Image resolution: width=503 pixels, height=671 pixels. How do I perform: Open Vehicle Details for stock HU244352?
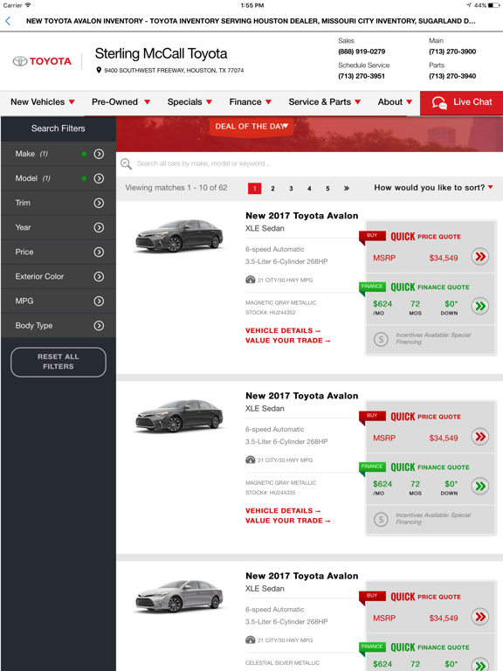click(x=283, y=331)
